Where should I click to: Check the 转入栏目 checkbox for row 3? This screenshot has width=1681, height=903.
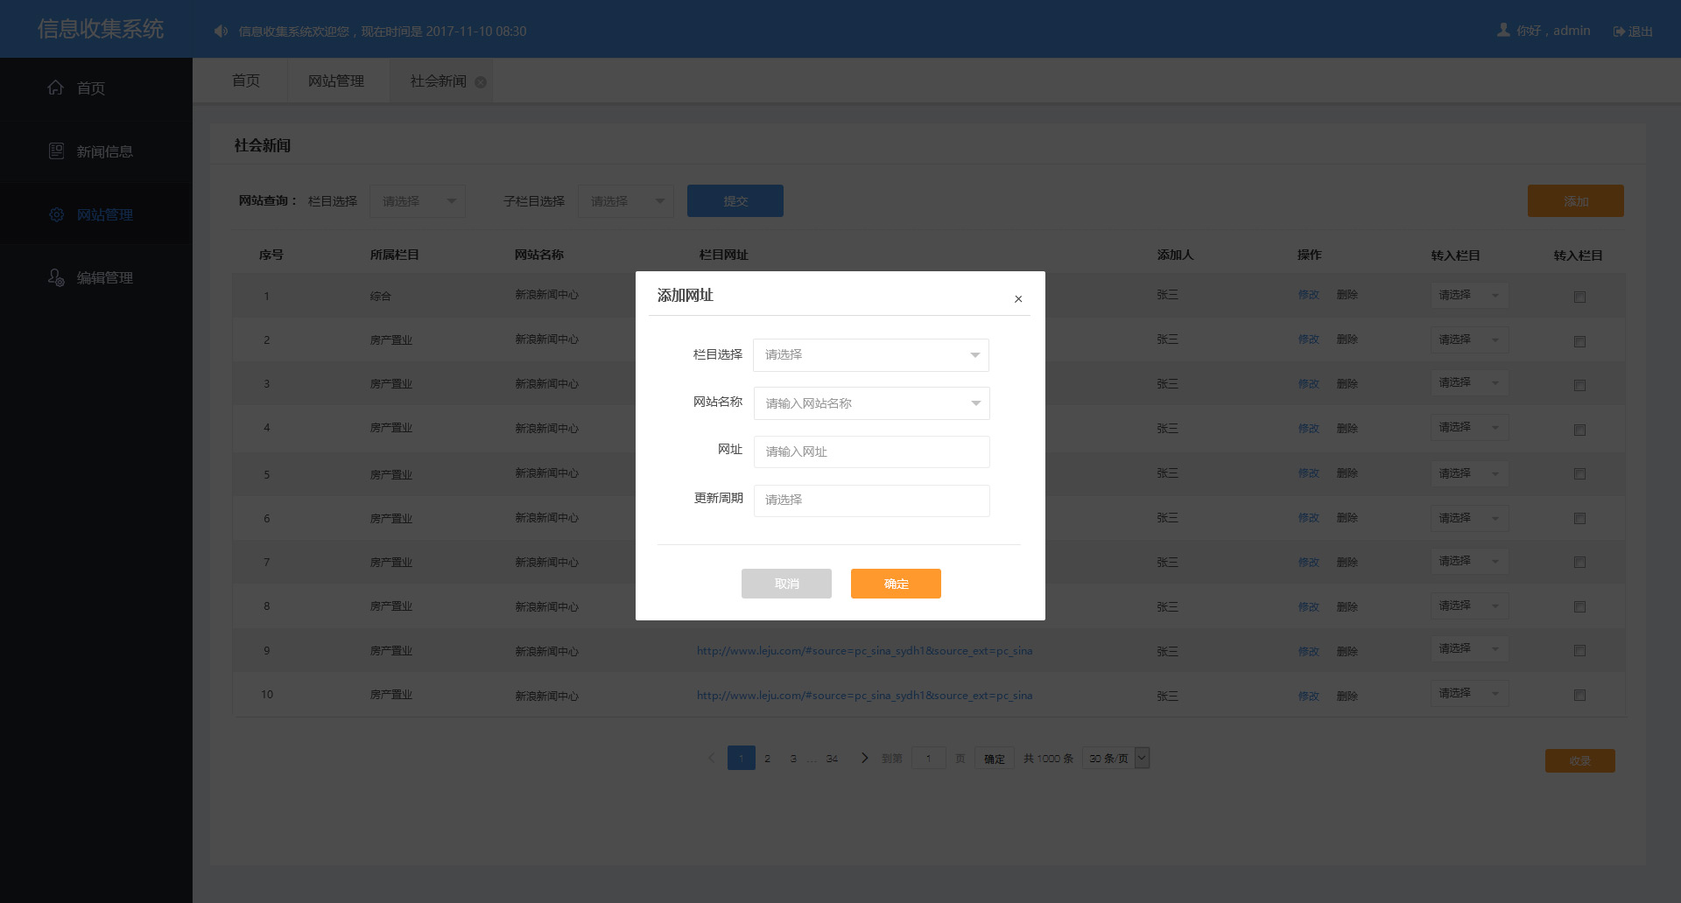pyautogui.click(x=1579, y=385)
